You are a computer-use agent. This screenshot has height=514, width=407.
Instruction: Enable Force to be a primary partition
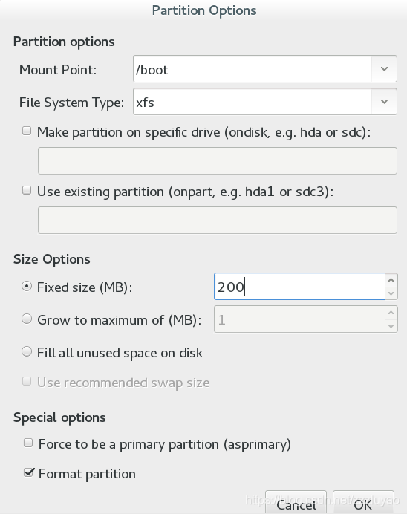click(x=28, y=443)
